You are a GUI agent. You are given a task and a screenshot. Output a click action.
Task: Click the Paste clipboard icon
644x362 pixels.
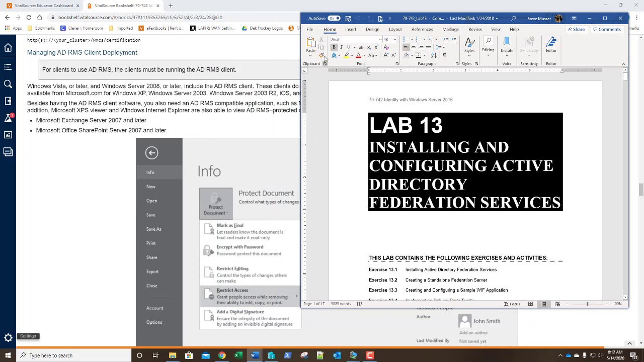[x=310, y=42]
